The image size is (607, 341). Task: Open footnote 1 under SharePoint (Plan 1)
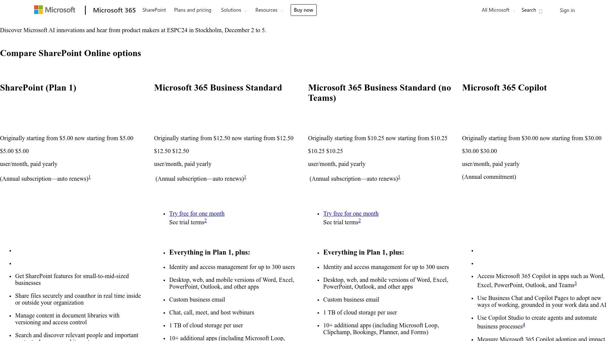[x=90, y=177]
